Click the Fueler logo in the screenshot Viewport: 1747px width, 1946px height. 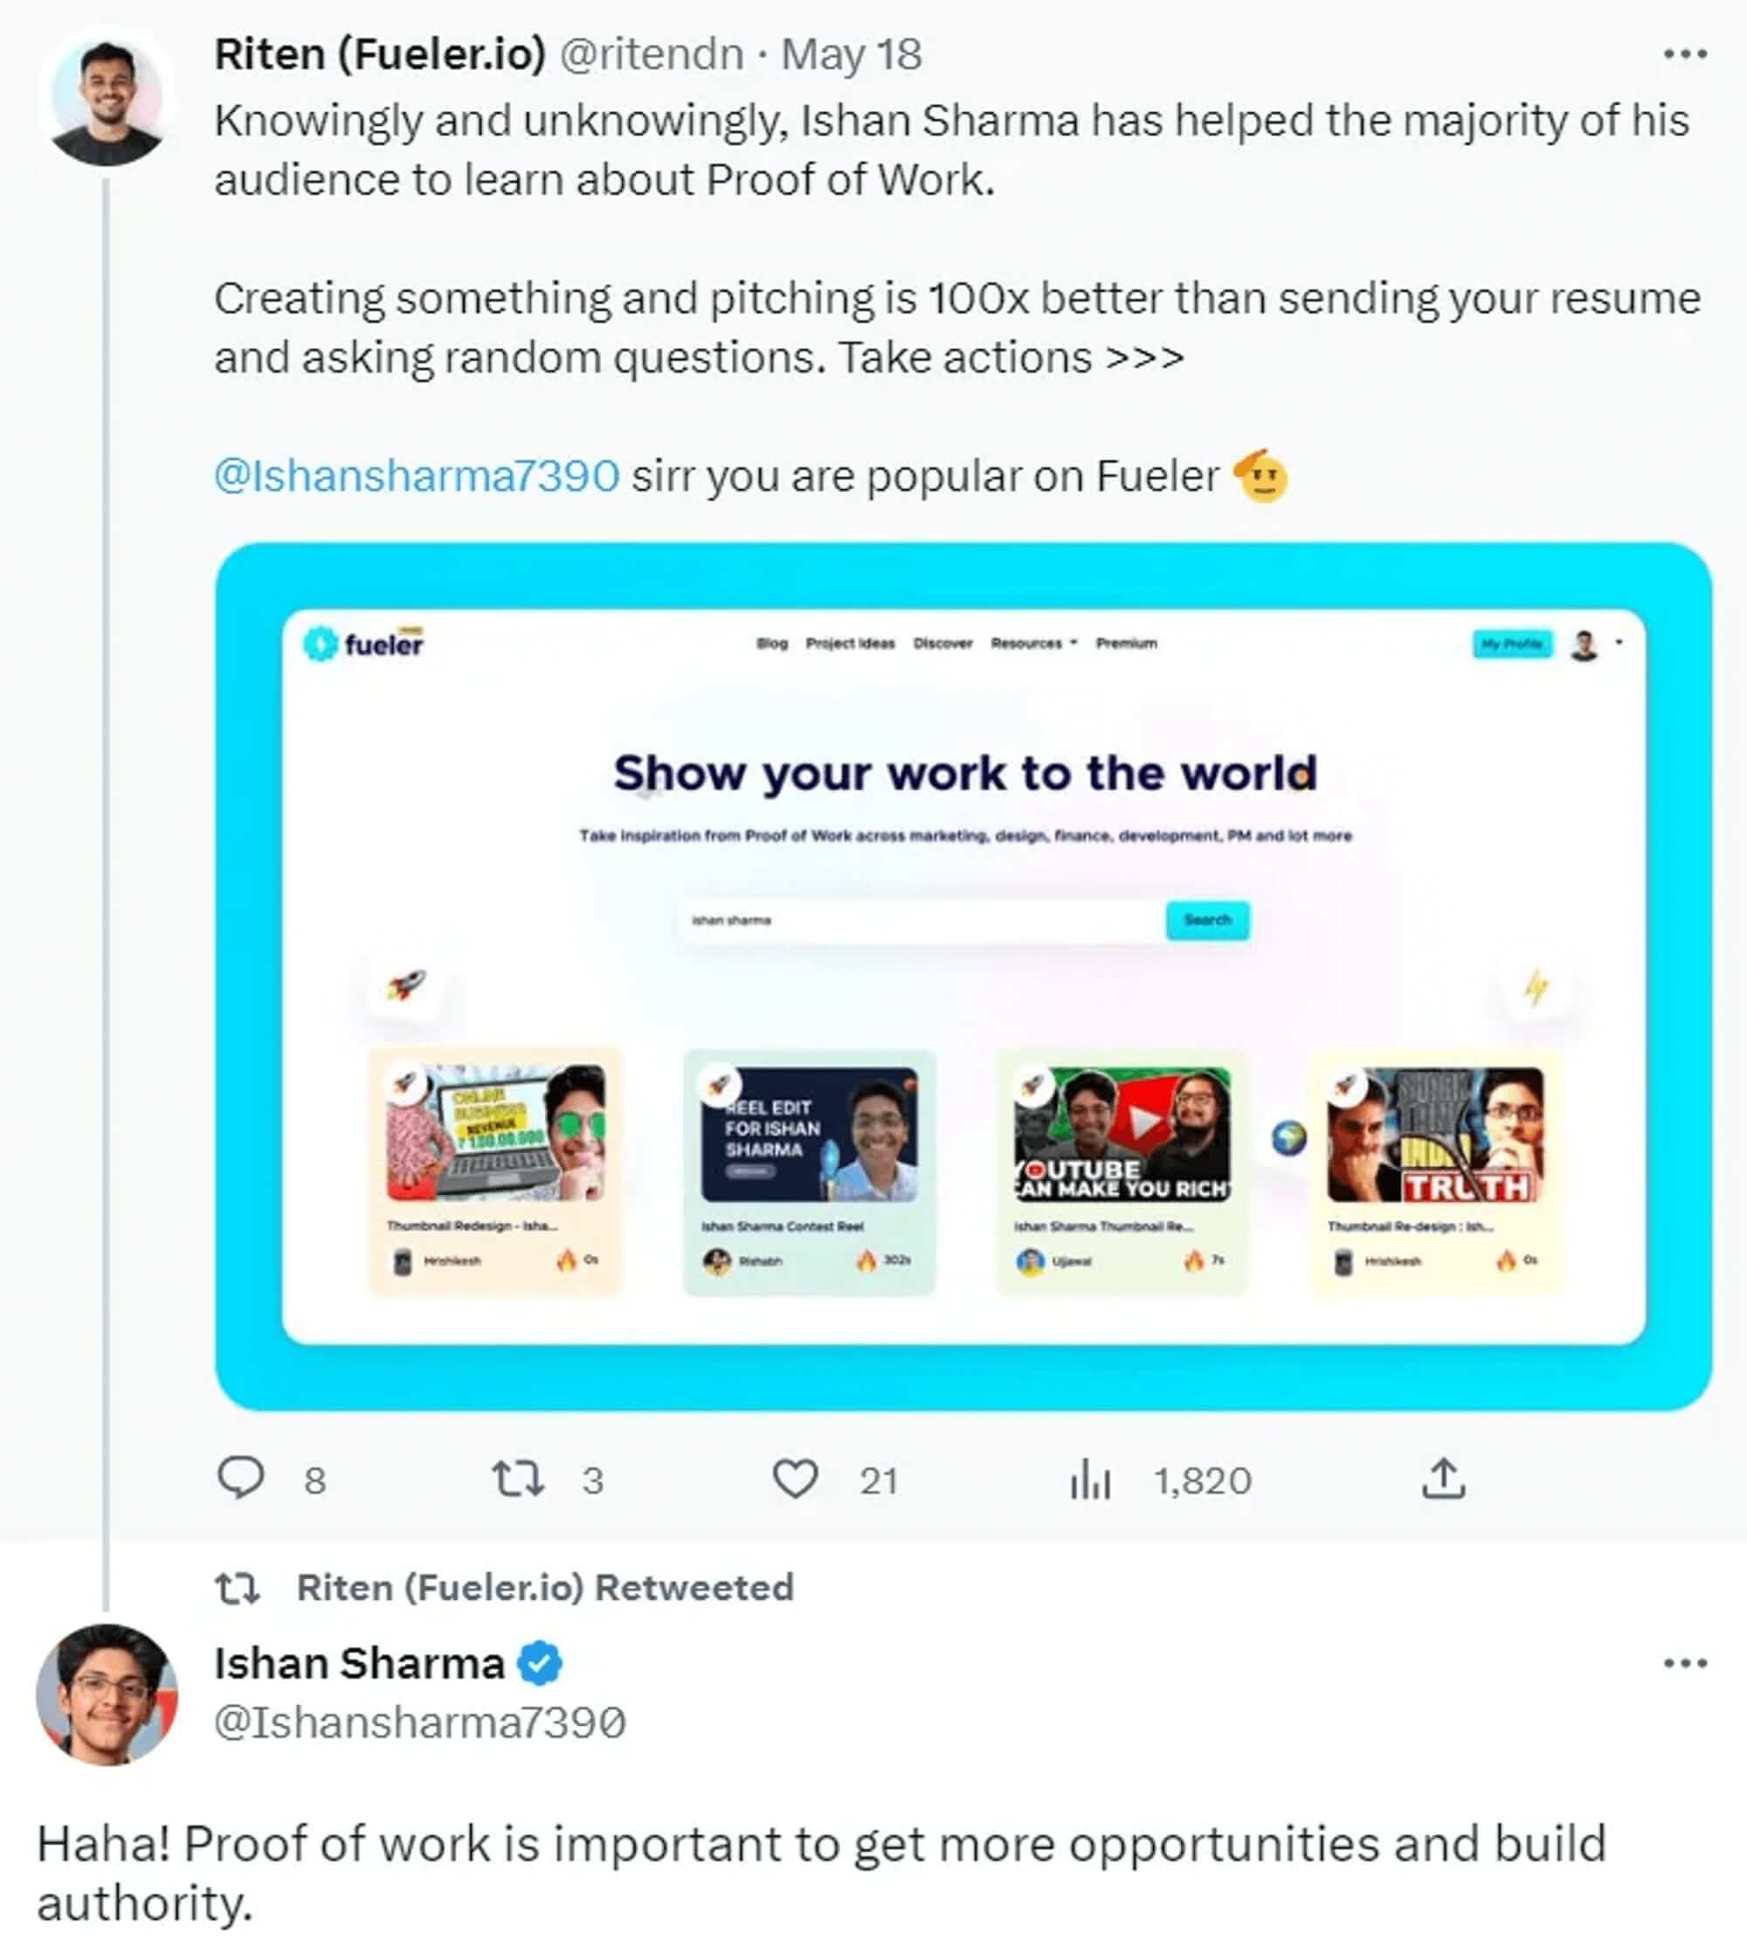363,643
